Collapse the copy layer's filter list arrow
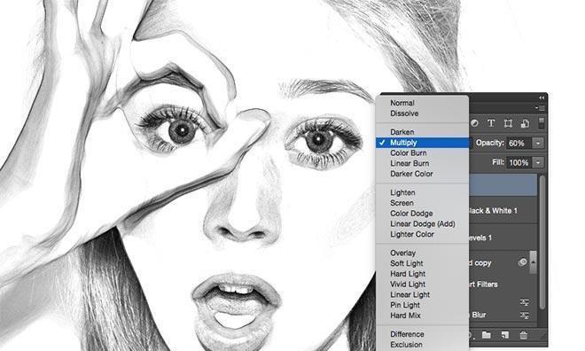 click(x=533, y=261)
